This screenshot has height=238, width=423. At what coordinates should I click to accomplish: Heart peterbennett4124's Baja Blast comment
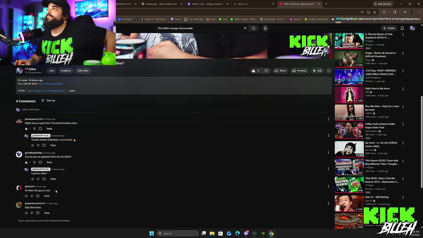tap(38, 213)
